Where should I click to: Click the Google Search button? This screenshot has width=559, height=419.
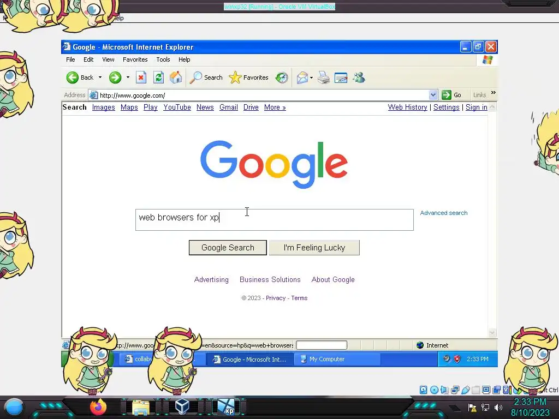coord(228,248)
